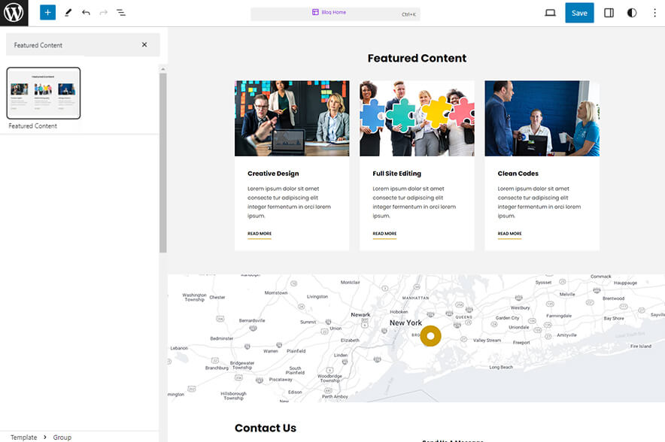
Task: Click the WordPress logo in the toolbar
Action: (13, 13)
